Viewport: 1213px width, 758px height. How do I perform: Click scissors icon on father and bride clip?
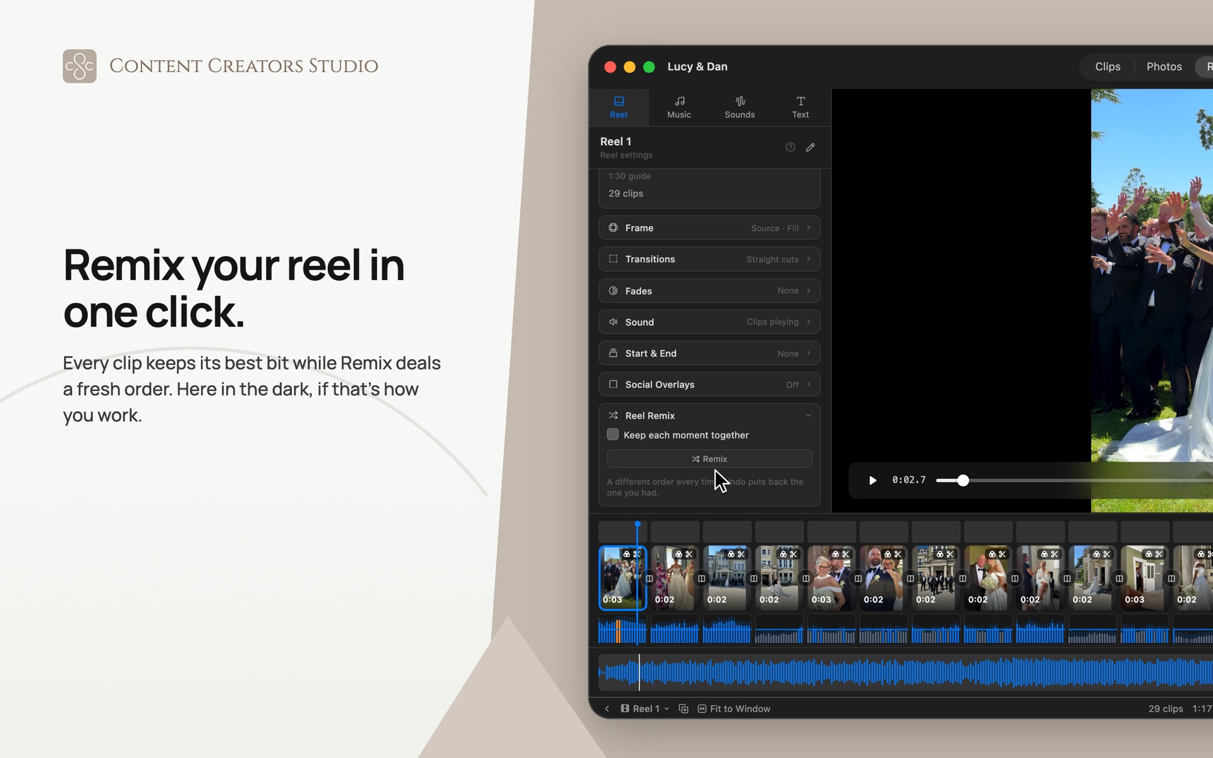tap(1003, 554)
